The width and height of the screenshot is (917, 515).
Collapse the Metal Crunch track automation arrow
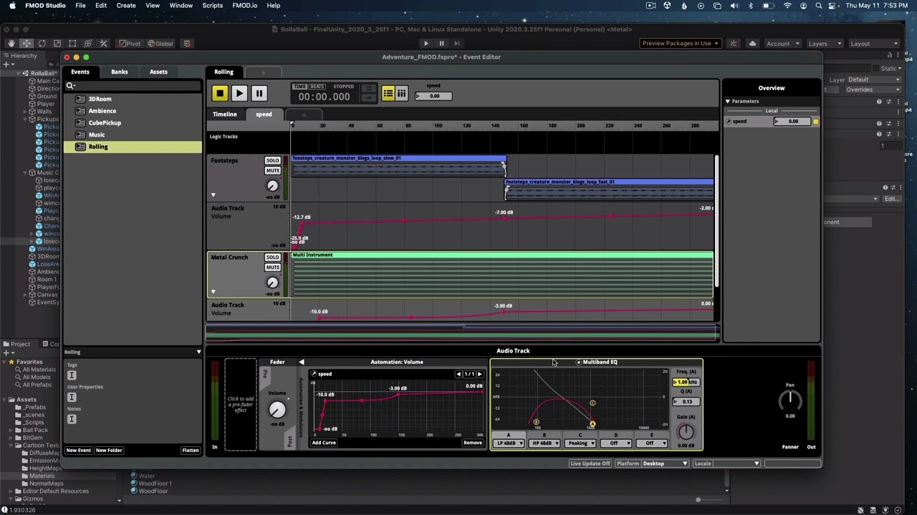click(x=213, y=291)
